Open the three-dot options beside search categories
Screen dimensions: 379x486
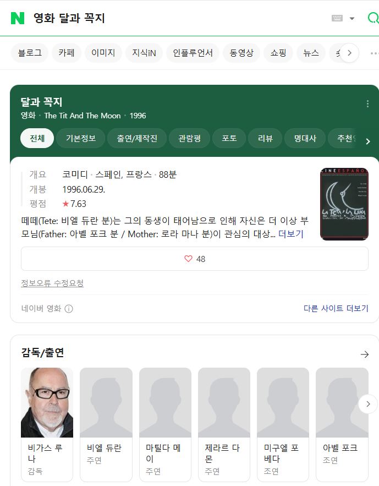point(374,53)
